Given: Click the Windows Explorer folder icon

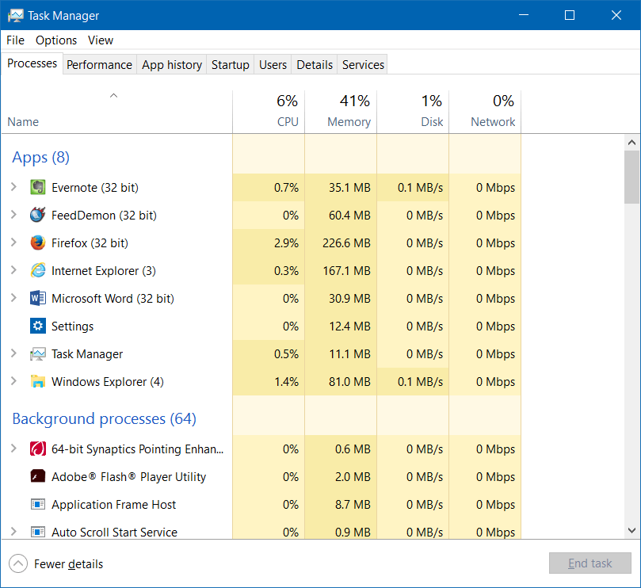Looking at the screenshot, I should click(37, 381).
